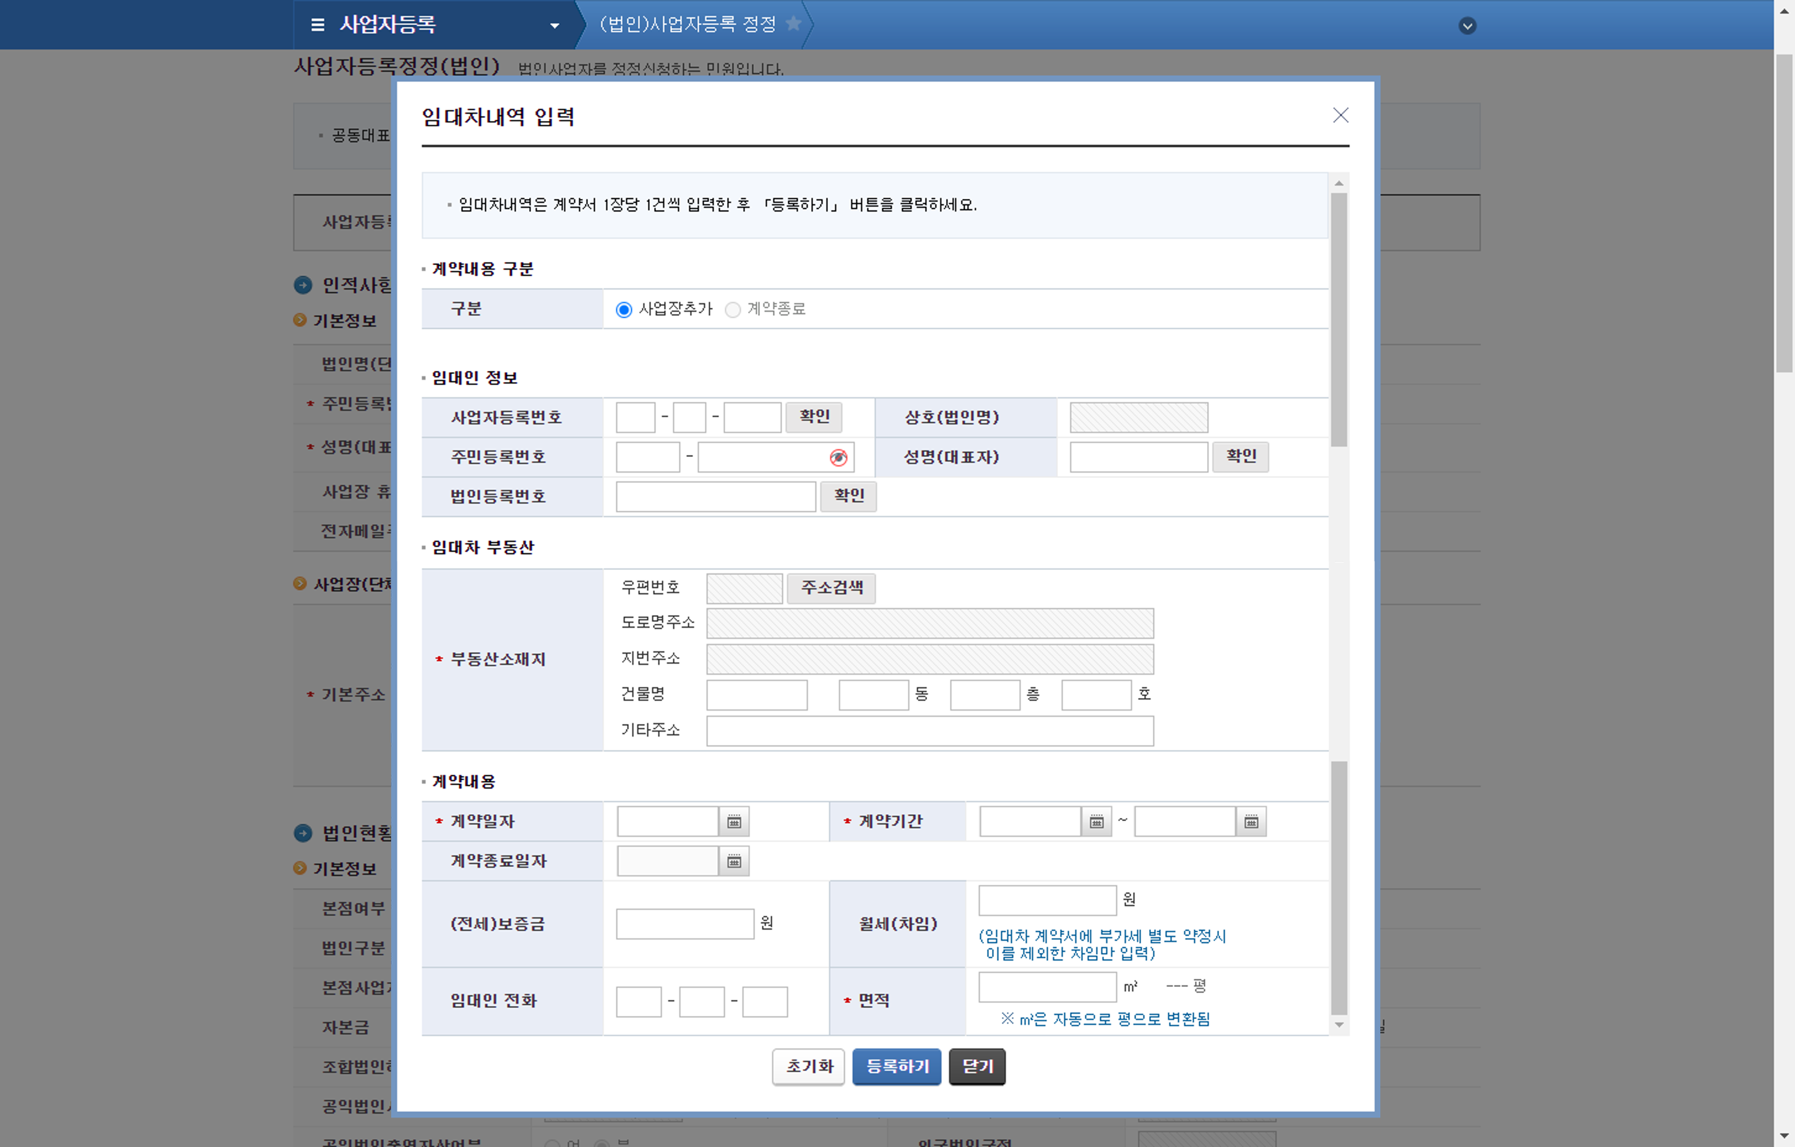
Task: Click dialog scrollbar down arrow
Action: (1339, 1025)
